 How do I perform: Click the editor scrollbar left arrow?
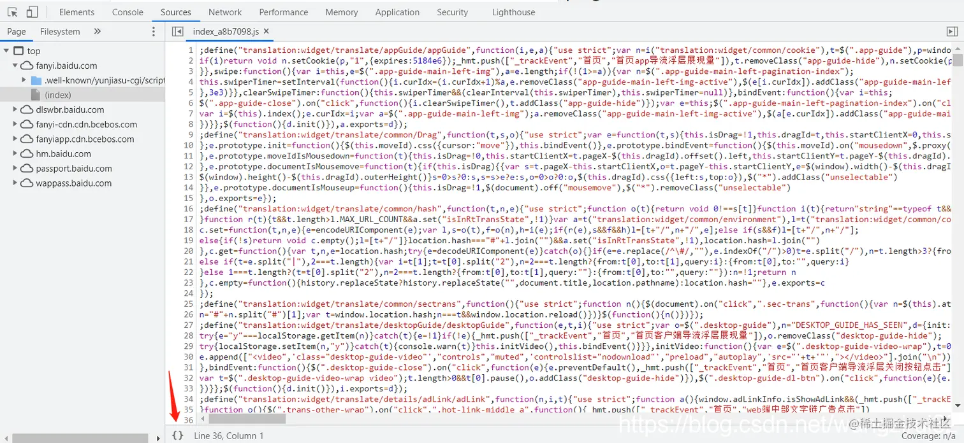tap(203, 419)
